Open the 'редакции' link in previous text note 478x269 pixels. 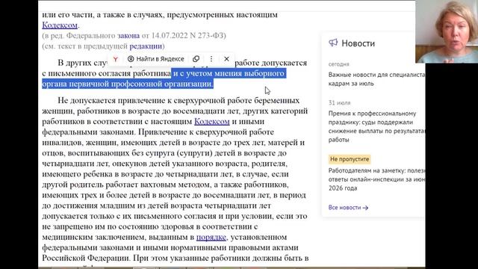[146, 46]
